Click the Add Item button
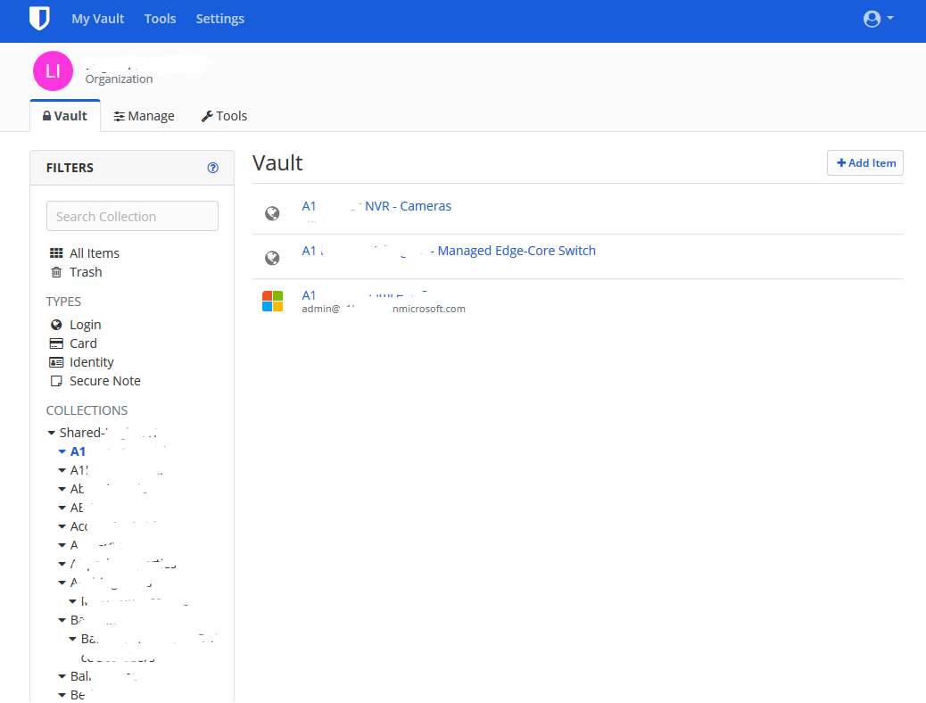Image resolution: width=926 pixels, height=703 pixels. [x=865, y=163]
